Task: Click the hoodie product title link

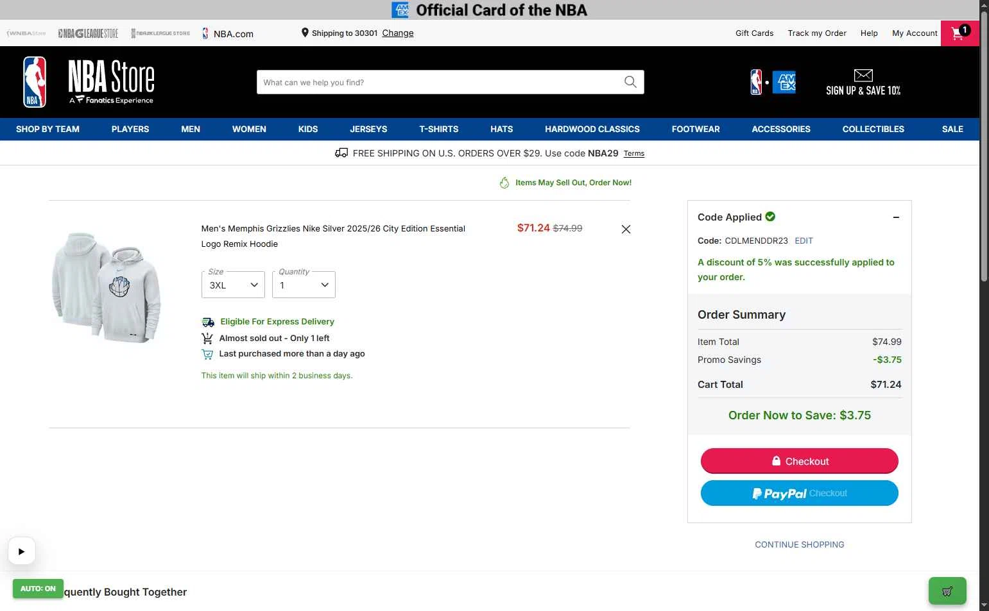Action: 333,236
